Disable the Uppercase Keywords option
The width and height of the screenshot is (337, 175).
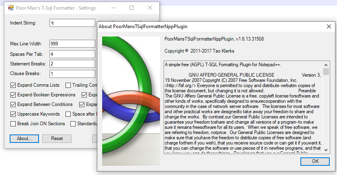point(13,114)
